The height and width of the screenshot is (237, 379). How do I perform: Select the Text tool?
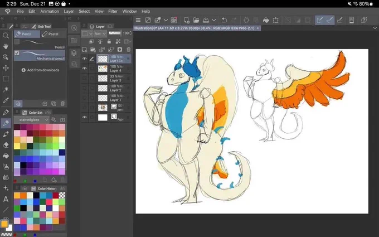[x=6, y=199]
